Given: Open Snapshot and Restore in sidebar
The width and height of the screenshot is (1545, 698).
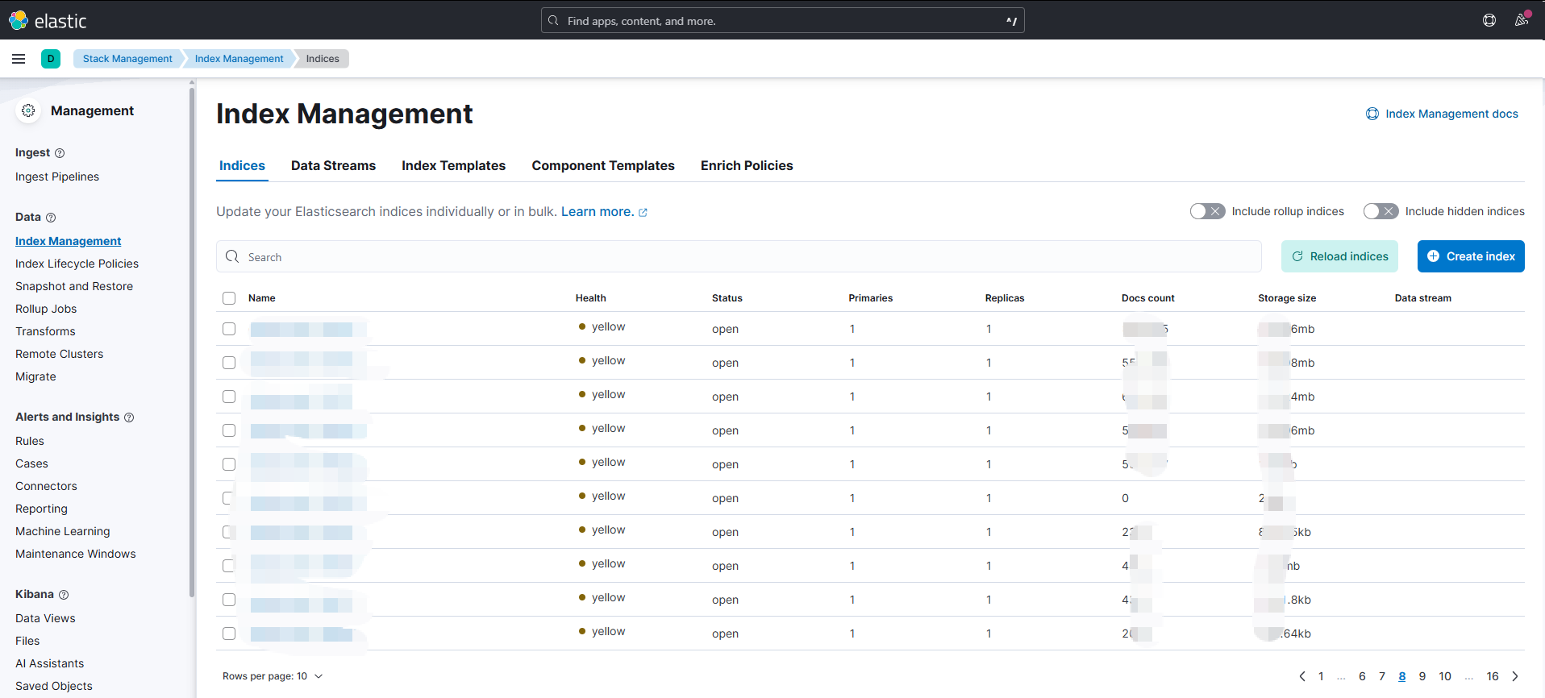Looking at the screenshot, I should click(x=74, y=286).
